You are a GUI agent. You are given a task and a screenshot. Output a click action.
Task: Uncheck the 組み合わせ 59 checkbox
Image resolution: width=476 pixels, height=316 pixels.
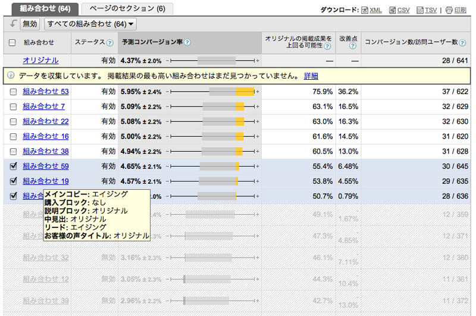pos(13,167)
